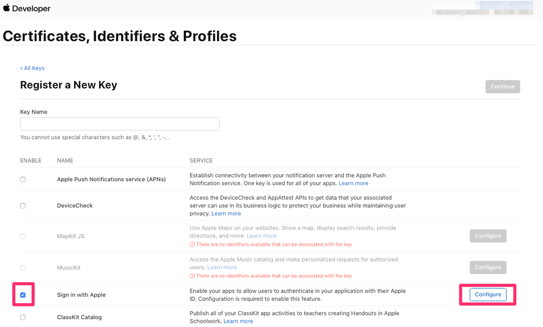Viewport: 543px width, 327px height.
Task: Enable Apple Push Notifications service checkbox
Action: click(x=23, y=179)
